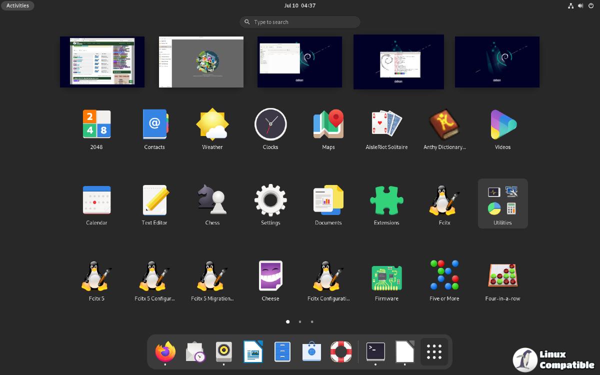Launch Firefox from the dock
This screenshot has height=375, width=600.
(165, 352)
